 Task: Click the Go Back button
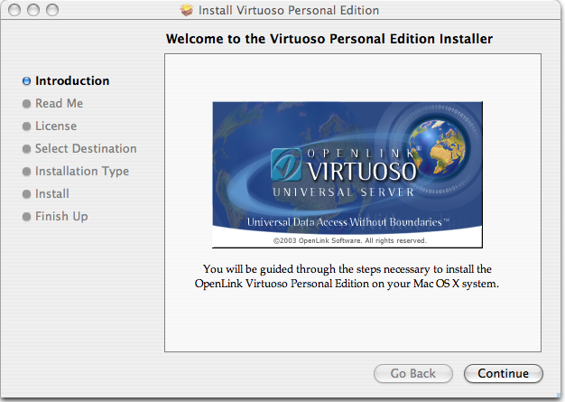point(413,373)
